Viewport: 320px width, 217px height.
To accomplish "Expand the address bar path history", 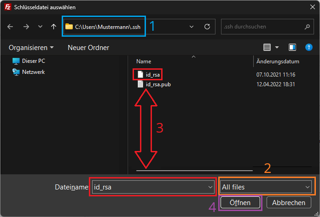I will point(191,27).
